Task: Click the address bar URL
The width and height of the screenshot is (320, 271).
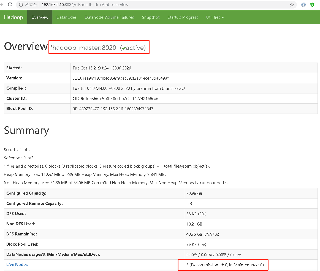Action: tap(85, 4)
